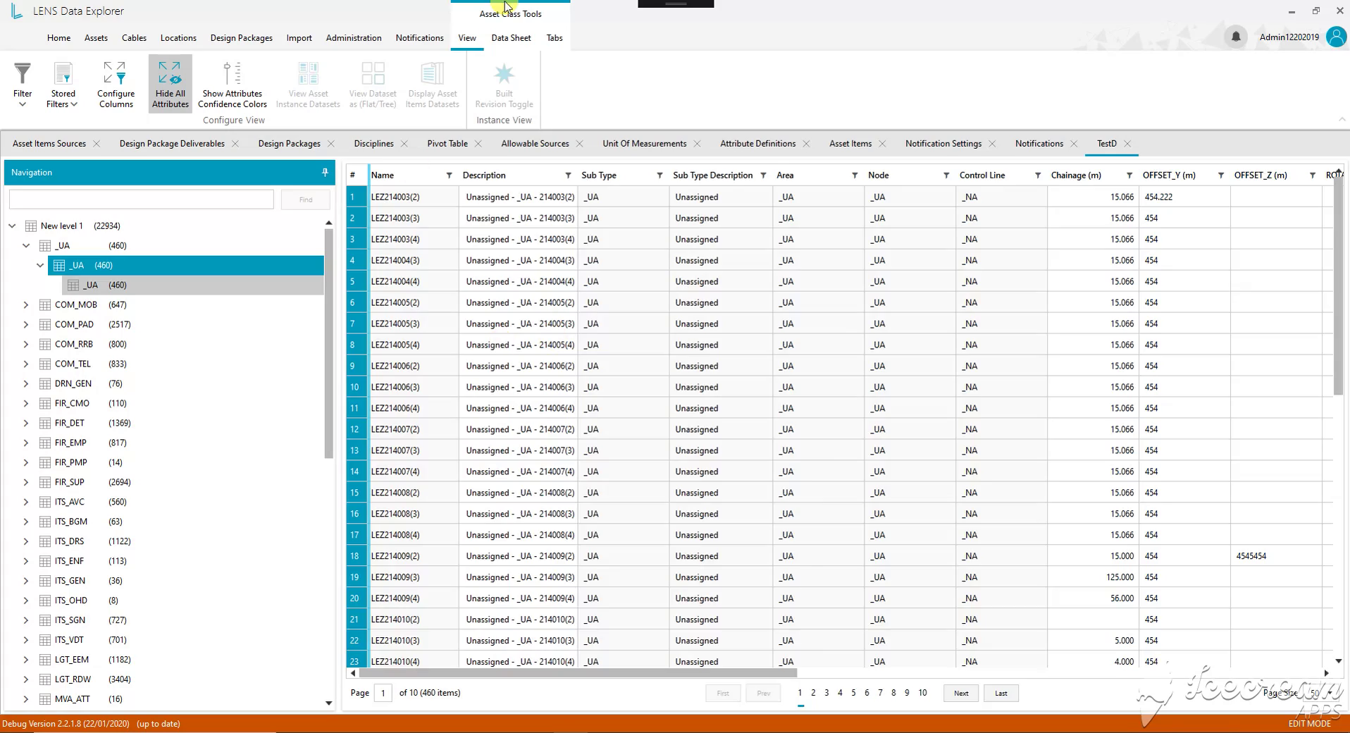
Task: Click the Next page button
Action: tap(961, 694)
